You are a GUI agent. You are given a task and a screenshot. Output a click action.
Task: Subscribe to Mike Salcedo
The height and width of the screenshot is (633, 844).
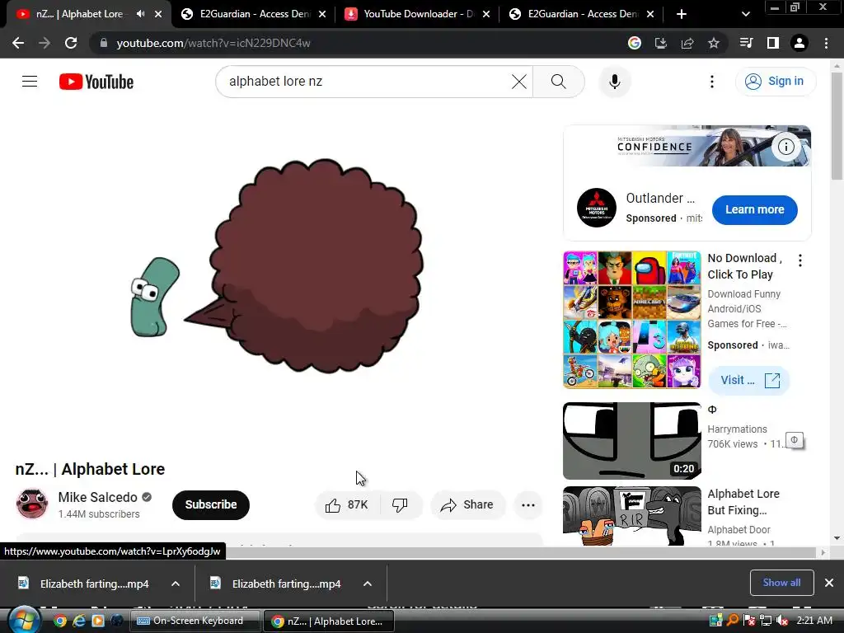click(x=211, y=505)
